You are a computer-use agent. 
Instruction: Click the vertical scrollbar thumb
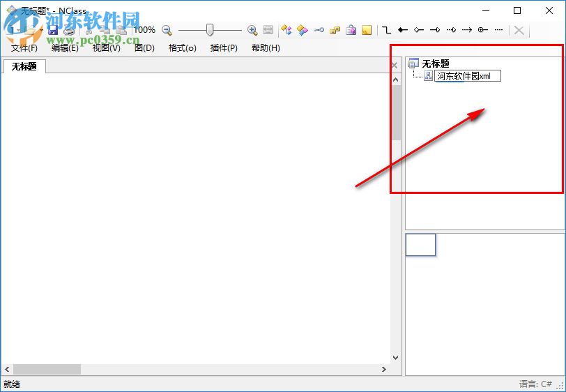coord(396,113)
